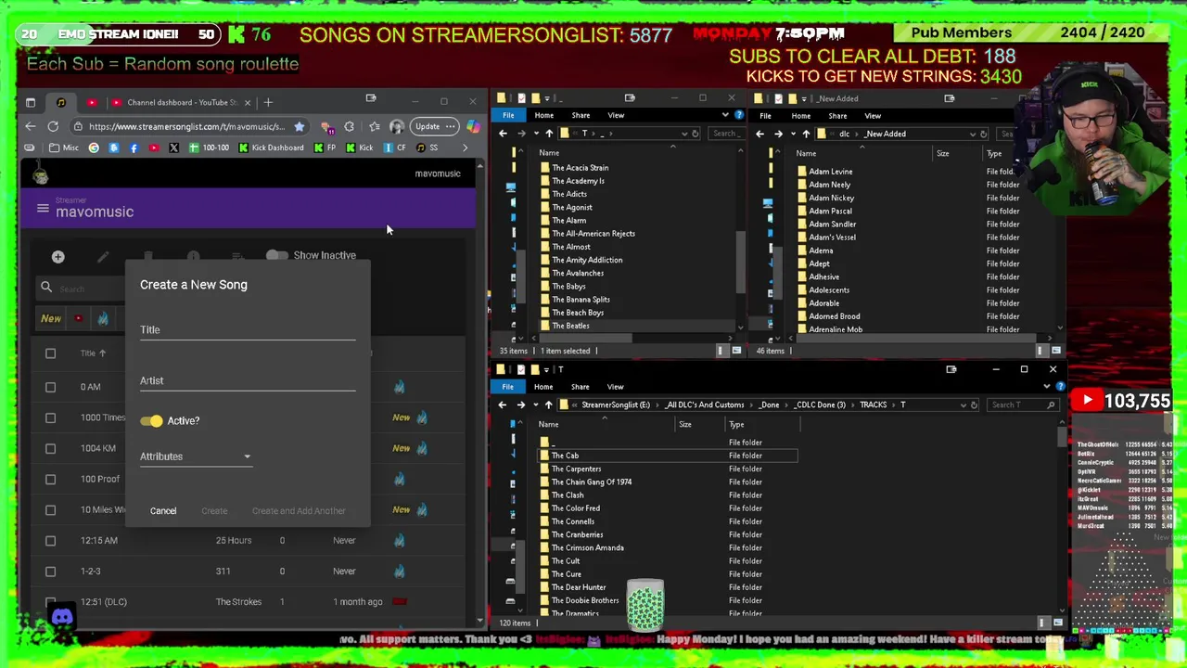
Task: Open the Misc bookmarks folder
Action: coord(64,148)
